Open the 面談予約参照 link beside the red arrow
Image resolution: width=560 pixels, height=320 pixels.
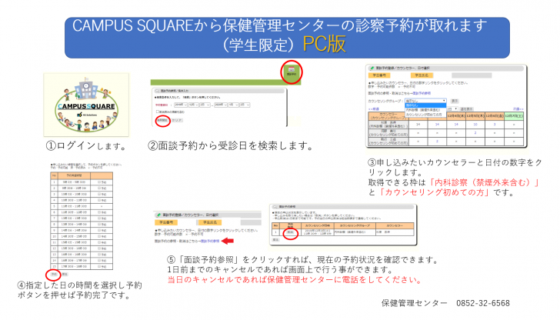(210, 241)
